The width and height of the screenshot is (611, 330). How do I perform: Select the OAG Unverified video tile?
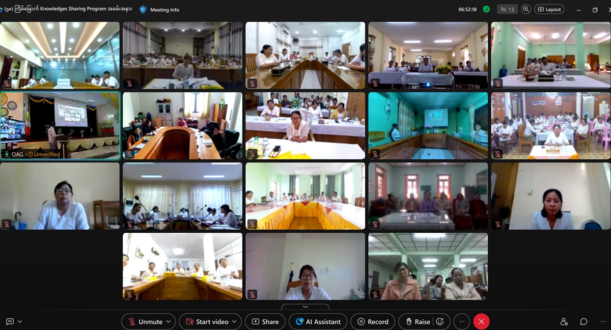click(x=60, y=126)
